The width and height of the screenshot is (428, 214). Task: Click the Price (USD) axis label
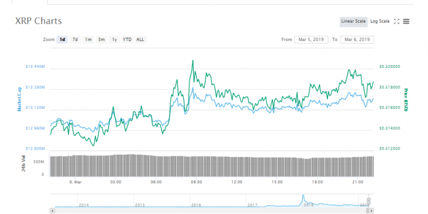406,99
